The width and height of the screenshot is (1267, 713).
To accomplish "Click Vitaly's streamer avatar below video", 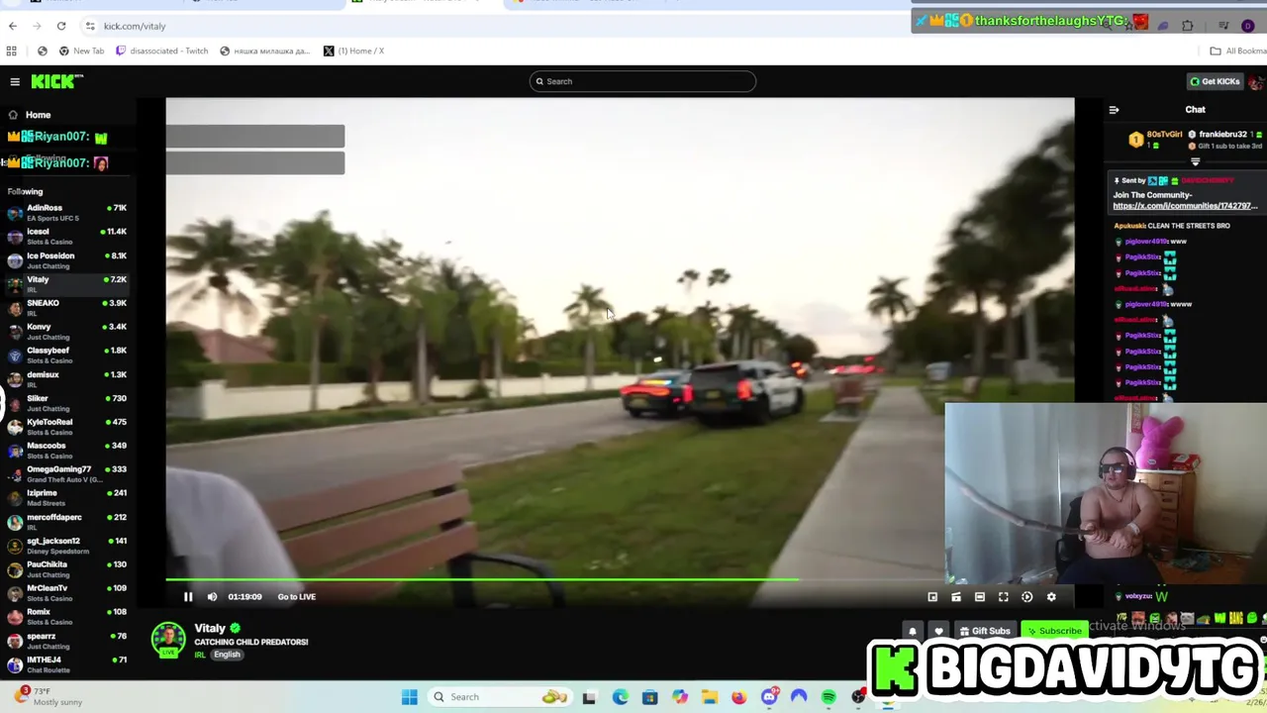I will (168, 640).
